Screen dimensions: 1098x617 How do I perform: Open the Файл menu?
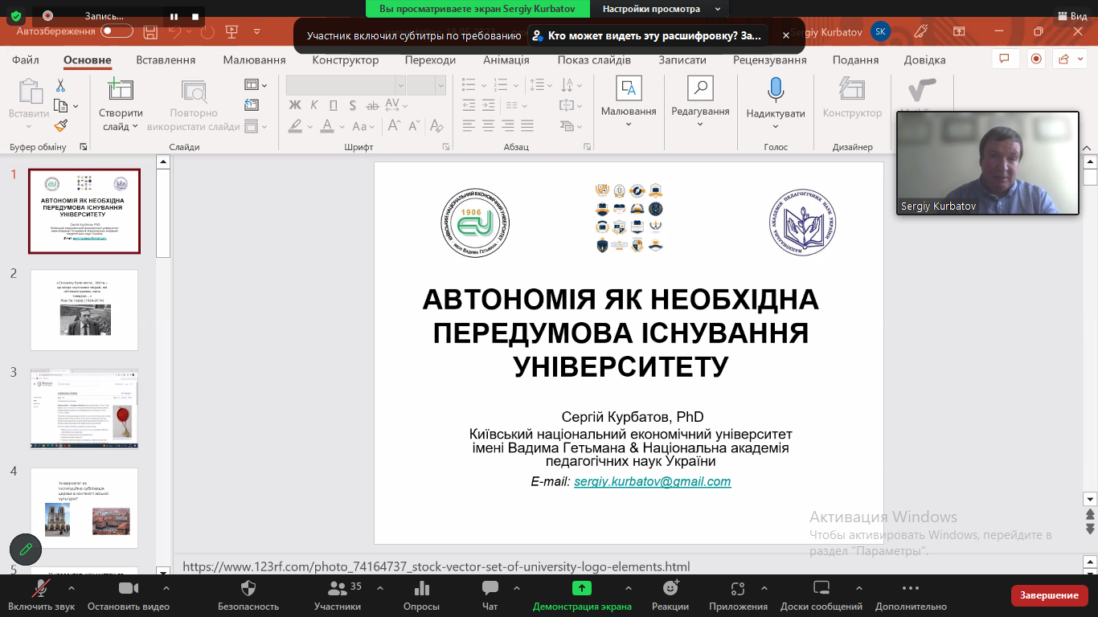pyautogui.click(x=26, y=60)
